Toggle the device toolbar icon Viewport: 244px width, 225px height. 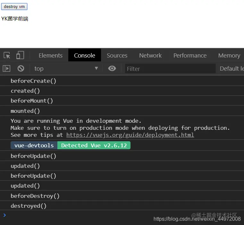click(20, 55)
